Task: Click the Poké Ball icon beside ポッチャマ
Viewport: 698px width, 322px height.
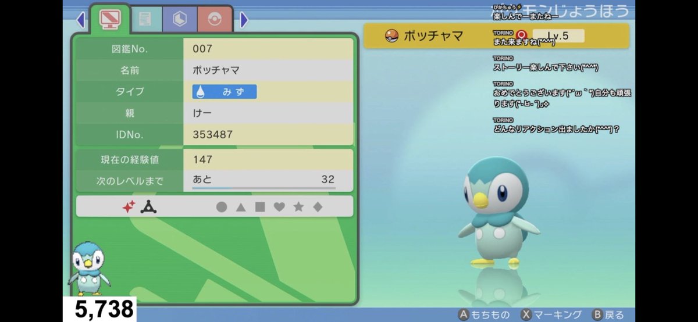Action: click(x=391, y=37)
